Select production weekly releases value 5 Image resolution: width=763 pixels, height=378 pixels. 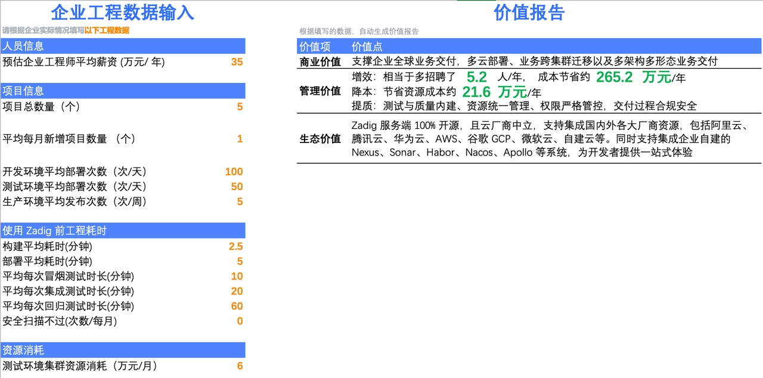240,202
